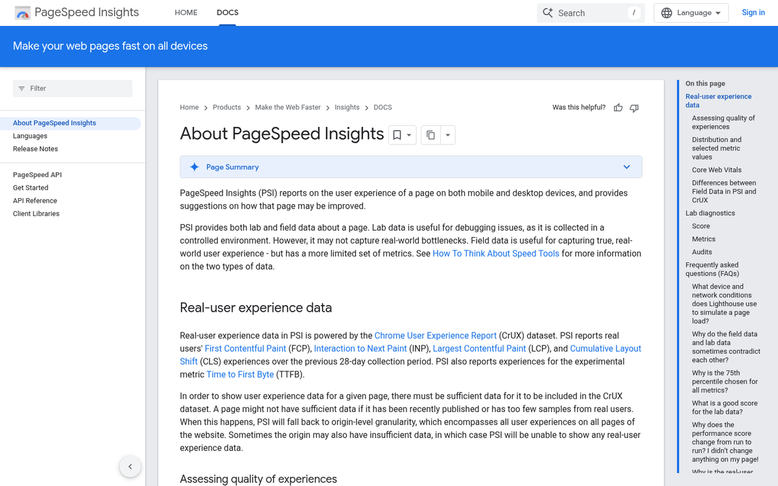Open the Core Web Vitals section on this page
This screenshot has height=486, width=778.
(x=716, y=169)
